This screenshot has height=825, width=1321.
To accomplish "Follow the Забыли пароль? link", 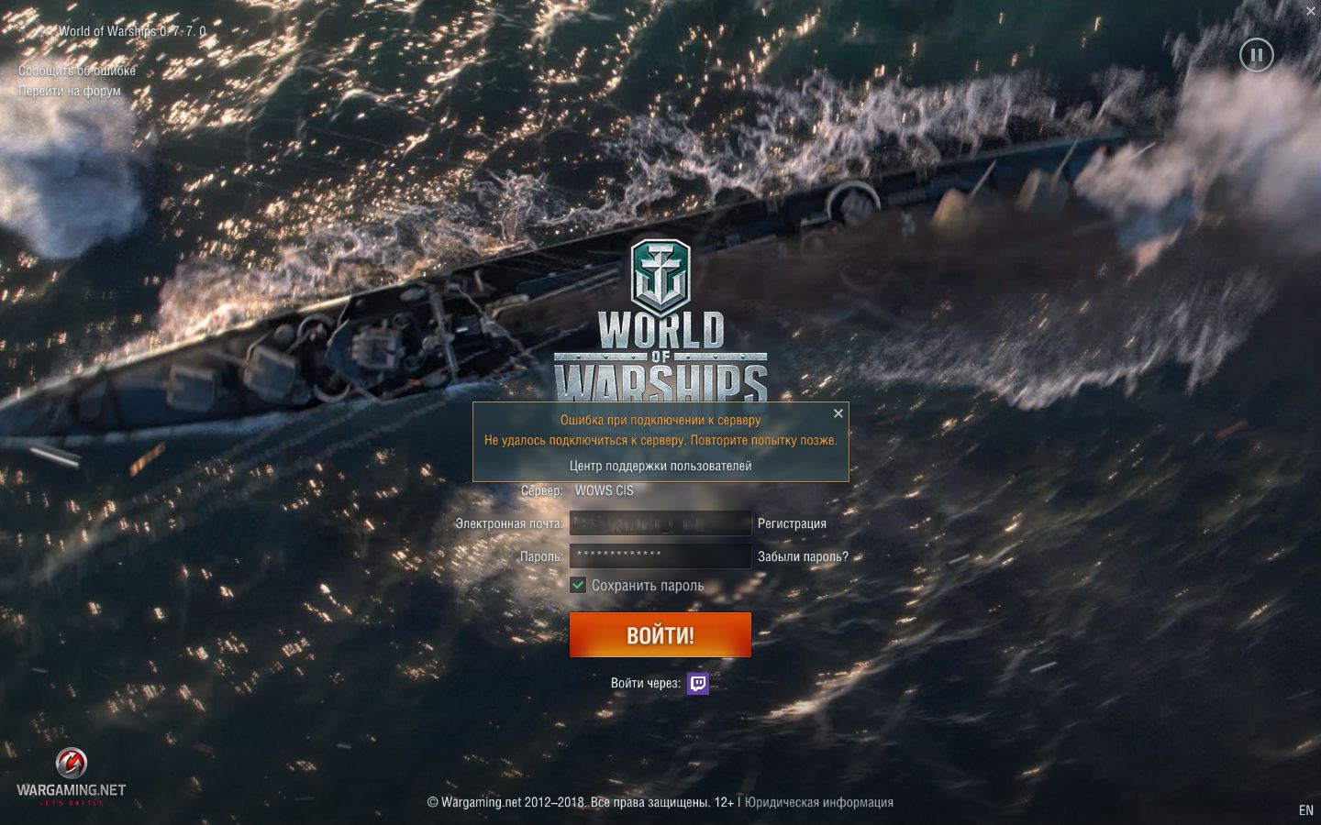I will coord(803,556).
